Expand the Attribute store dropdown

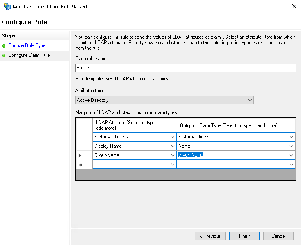[x=250, y=100]
